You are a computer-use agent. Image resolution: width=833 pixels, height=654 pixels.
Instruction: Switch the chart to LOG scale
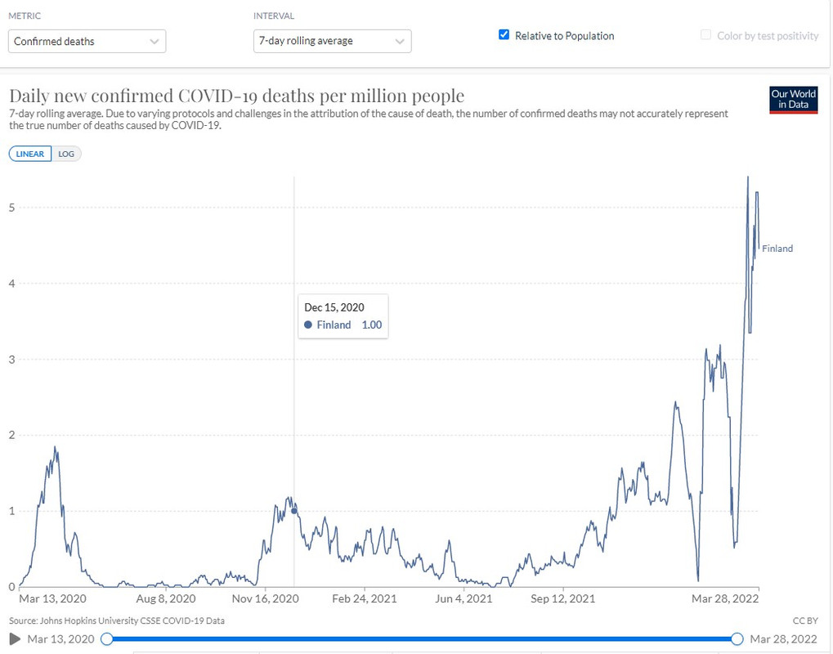click(66, 154)
